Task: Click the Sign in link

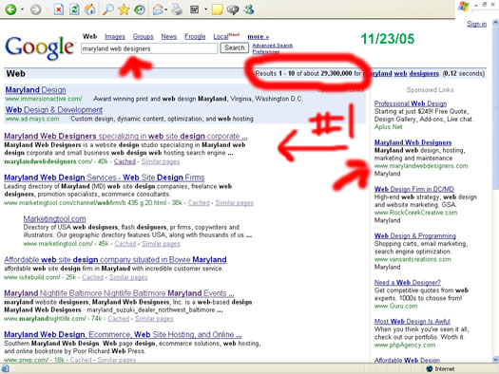Action: pos(476,24)
